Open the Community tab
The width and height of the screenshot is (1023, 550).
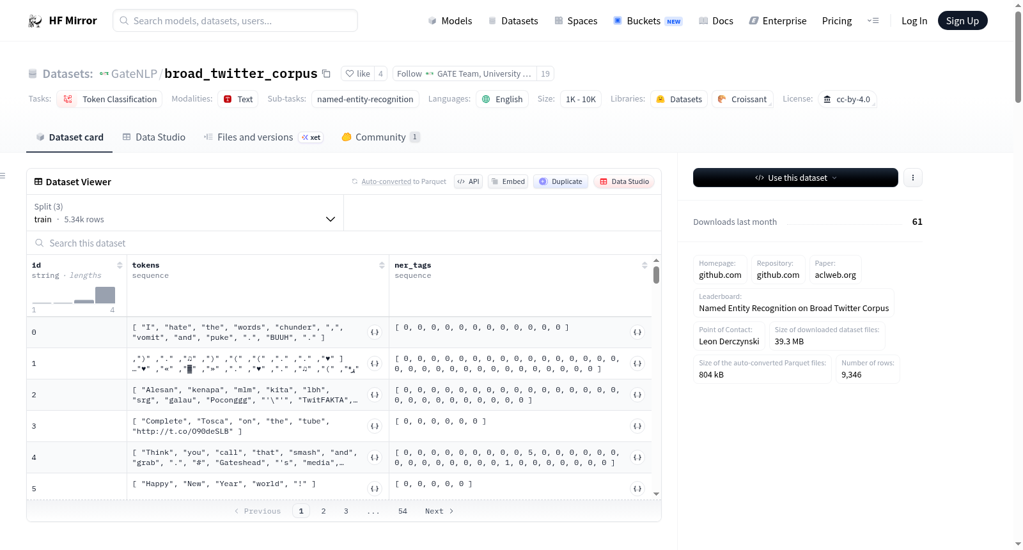tap(380, 137)
